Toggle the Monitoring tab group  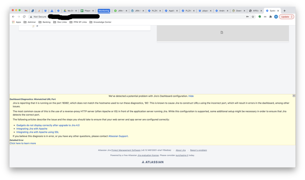point(104,11)
